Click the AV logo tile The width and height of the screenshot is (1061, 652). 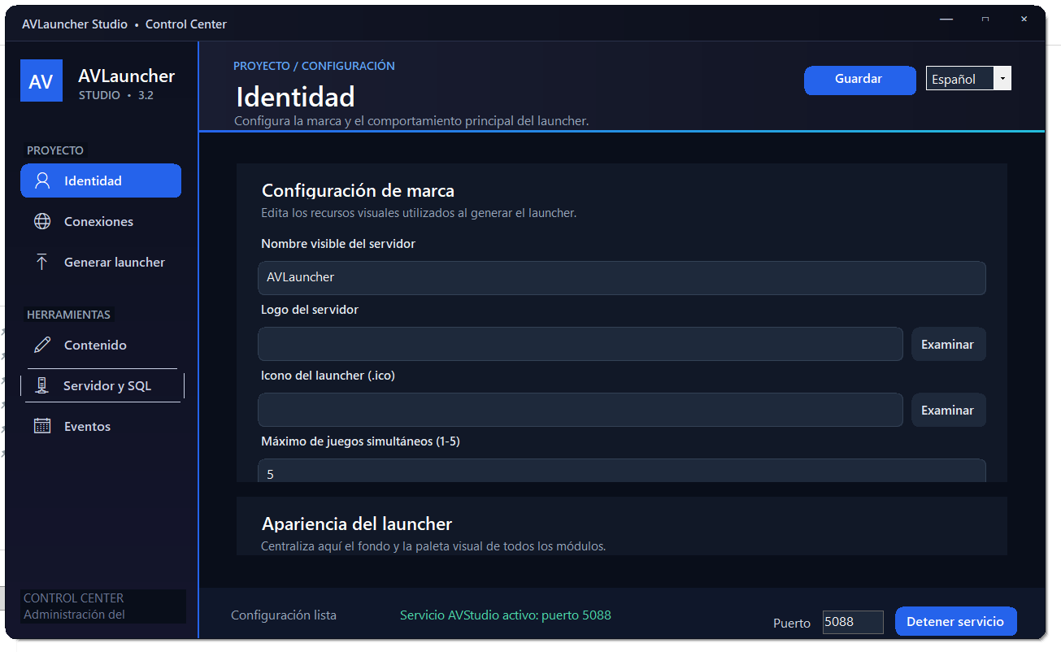point(41,80)
